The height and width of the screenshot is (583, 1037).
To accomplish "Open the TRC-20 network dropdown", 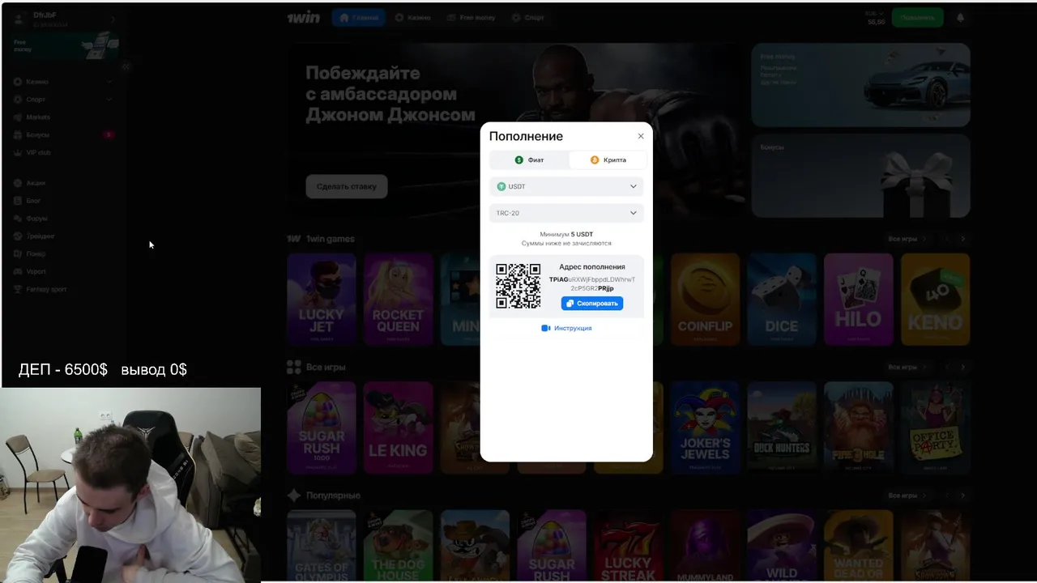I will (566, 213).
